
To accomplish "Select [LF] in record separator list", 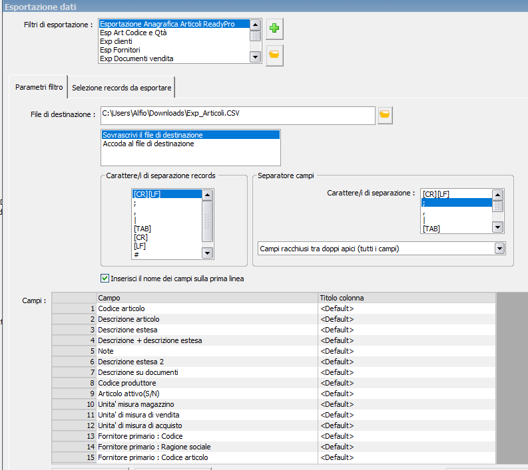I will point(167,246).
